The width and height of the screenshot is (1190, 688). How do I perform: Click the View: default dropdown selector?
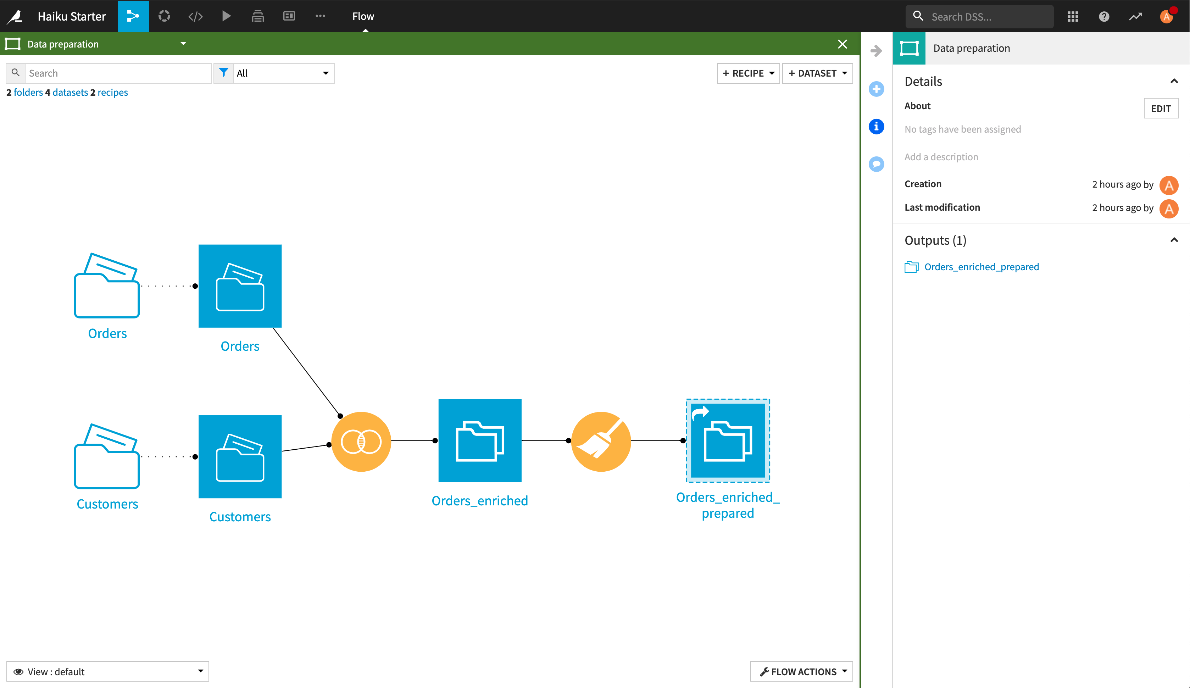[x=106, y=672]
